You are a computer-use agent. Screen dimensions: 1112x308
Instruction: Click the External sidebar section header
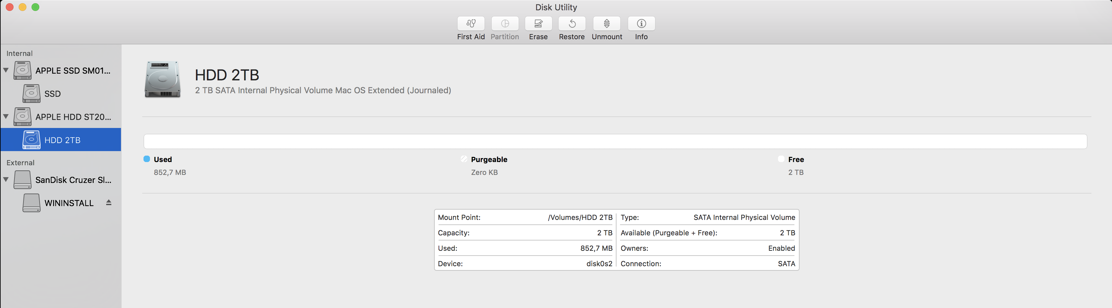[x=20, y=163]
